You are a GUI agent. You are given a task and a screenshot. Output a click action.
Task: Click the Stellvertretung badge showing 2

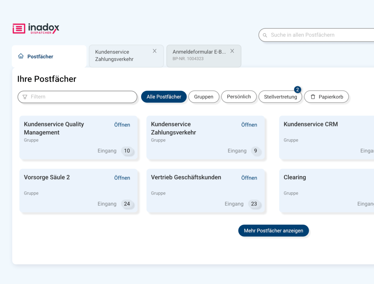pyautogui.click(x=297, y=90)
